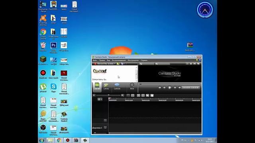Select the Спасибо clip thumbnail in Clip Bin
Viewport: 255px width, 143px height.
coord(100,71)
